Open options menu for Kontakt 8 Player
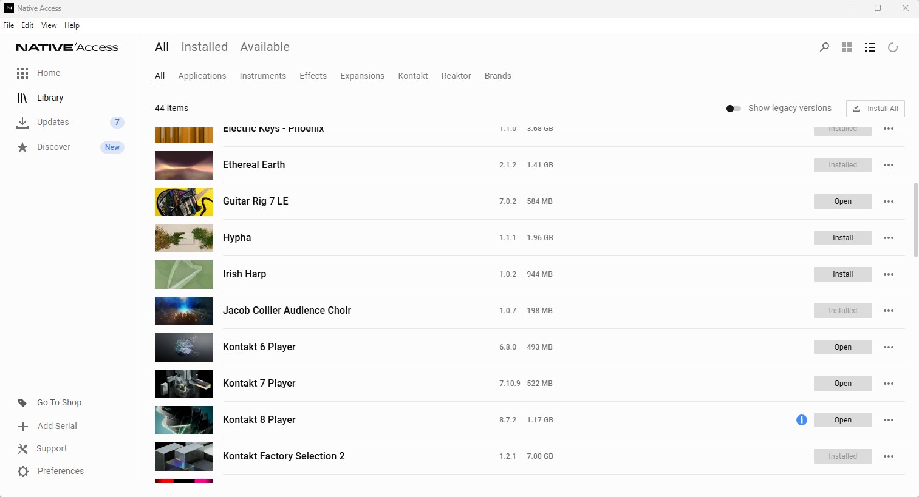919x497 pixels. (x=889, y=419)
